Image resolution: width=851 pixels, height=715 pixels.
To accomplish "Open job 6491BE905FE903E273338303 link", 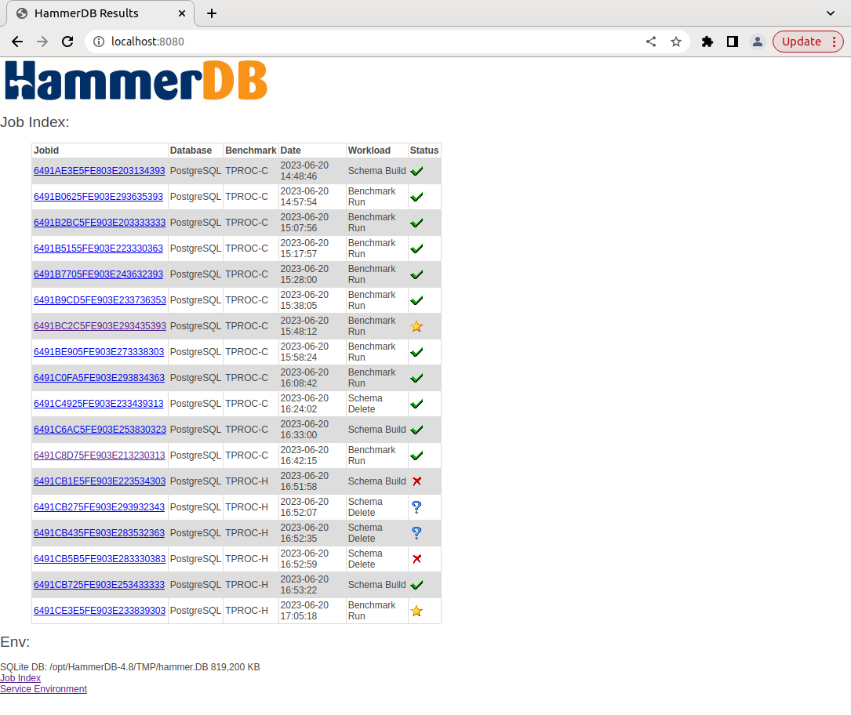I will [x=99, y=352].
